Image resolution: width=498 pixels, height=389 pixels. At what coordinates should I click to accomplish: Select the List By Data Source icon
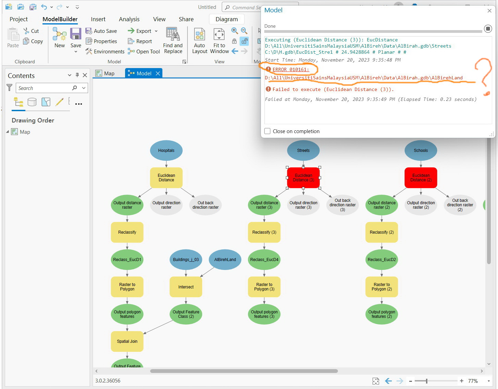pyautogui.click(x=32, y=102)
